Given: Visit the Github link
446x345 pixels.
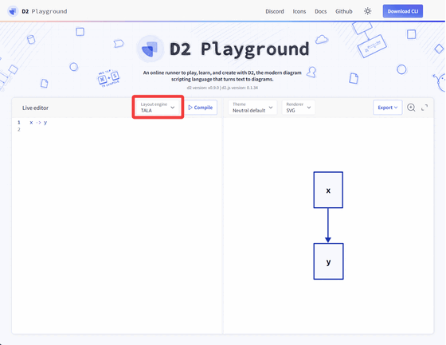Looking at the screenshot, I should (x=343, y=11).
